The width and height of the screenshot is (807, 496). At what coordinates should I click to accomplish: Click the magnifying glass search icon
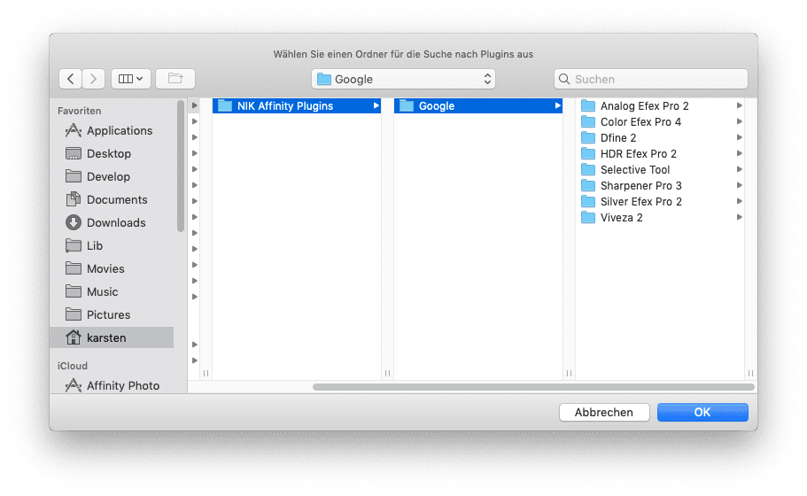pos(564,79)
